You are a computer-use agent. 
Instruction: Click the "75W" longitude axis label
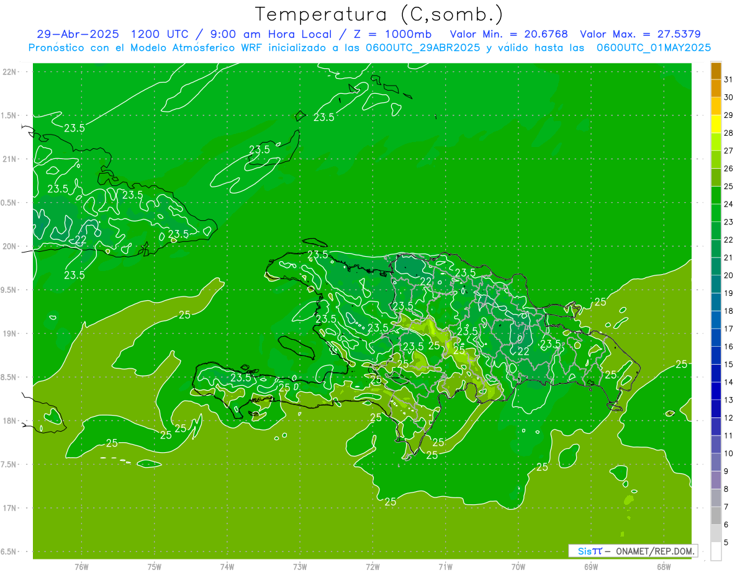[x=155, y=566]
